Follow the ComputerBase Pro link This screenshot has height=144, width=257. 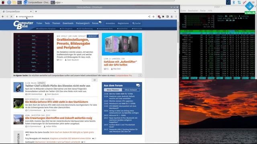coord(124,76)
